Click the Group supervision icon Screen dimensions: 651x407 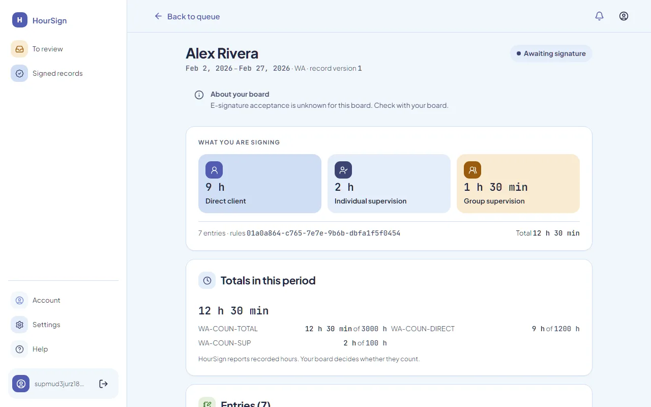click(x=472, y=170)
